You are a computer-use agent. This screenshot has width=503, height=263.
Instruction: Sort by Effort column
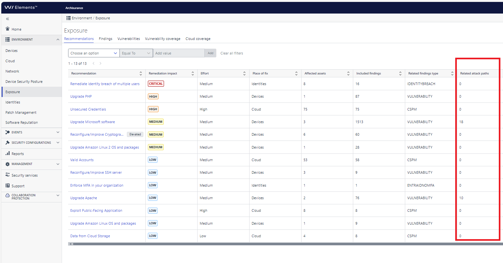[x=244, y=73]
